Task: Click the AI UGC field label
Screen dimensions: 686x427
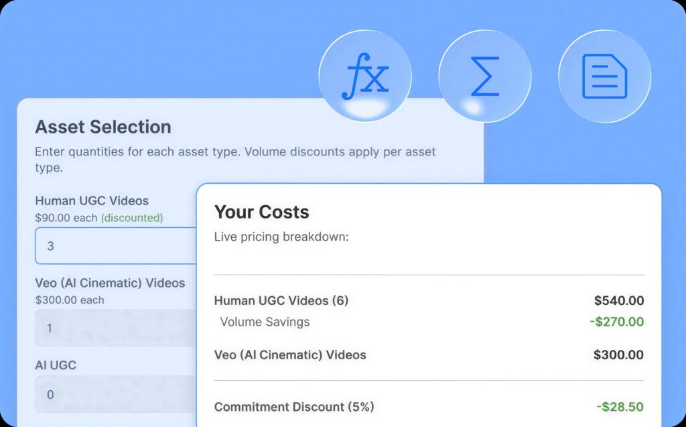Action: coord(56,365)
